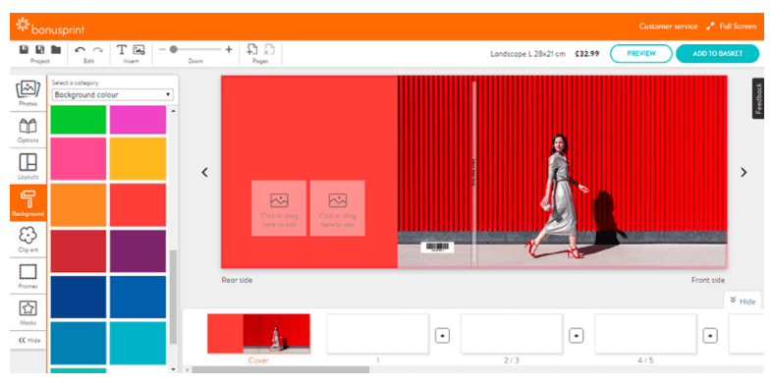
Task: Open the Options sidebar panel
Action: (28, 131)
